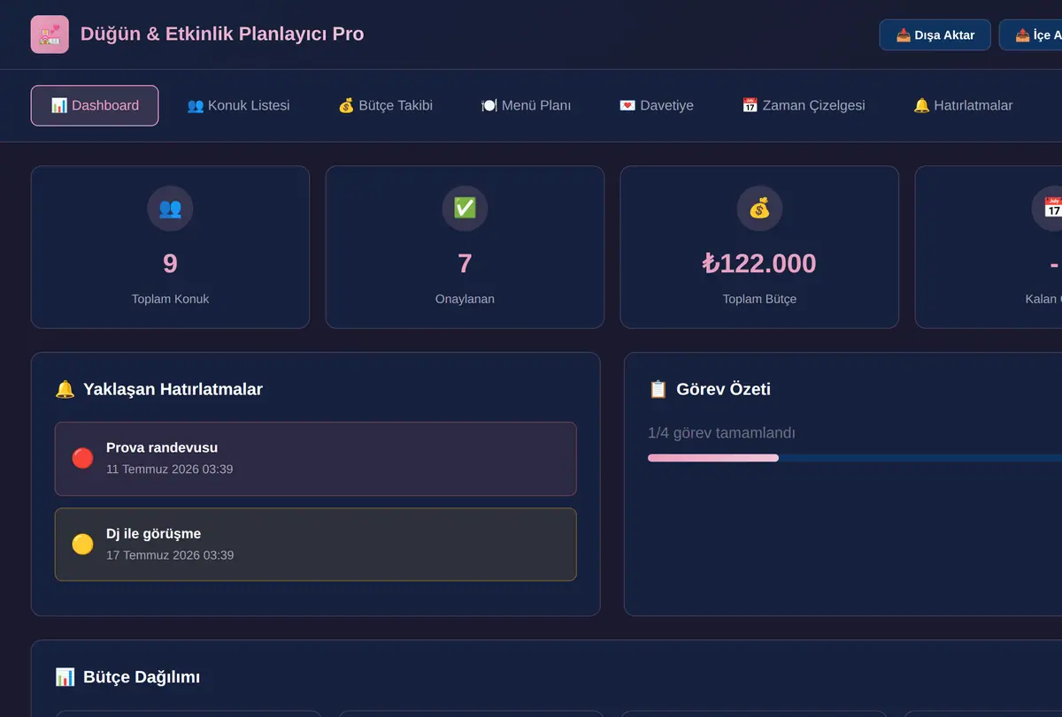Click the Dışa Aktar export button
Viewport: 1062px width, 717px height.
pyautogui.click(x=935, y=34)
